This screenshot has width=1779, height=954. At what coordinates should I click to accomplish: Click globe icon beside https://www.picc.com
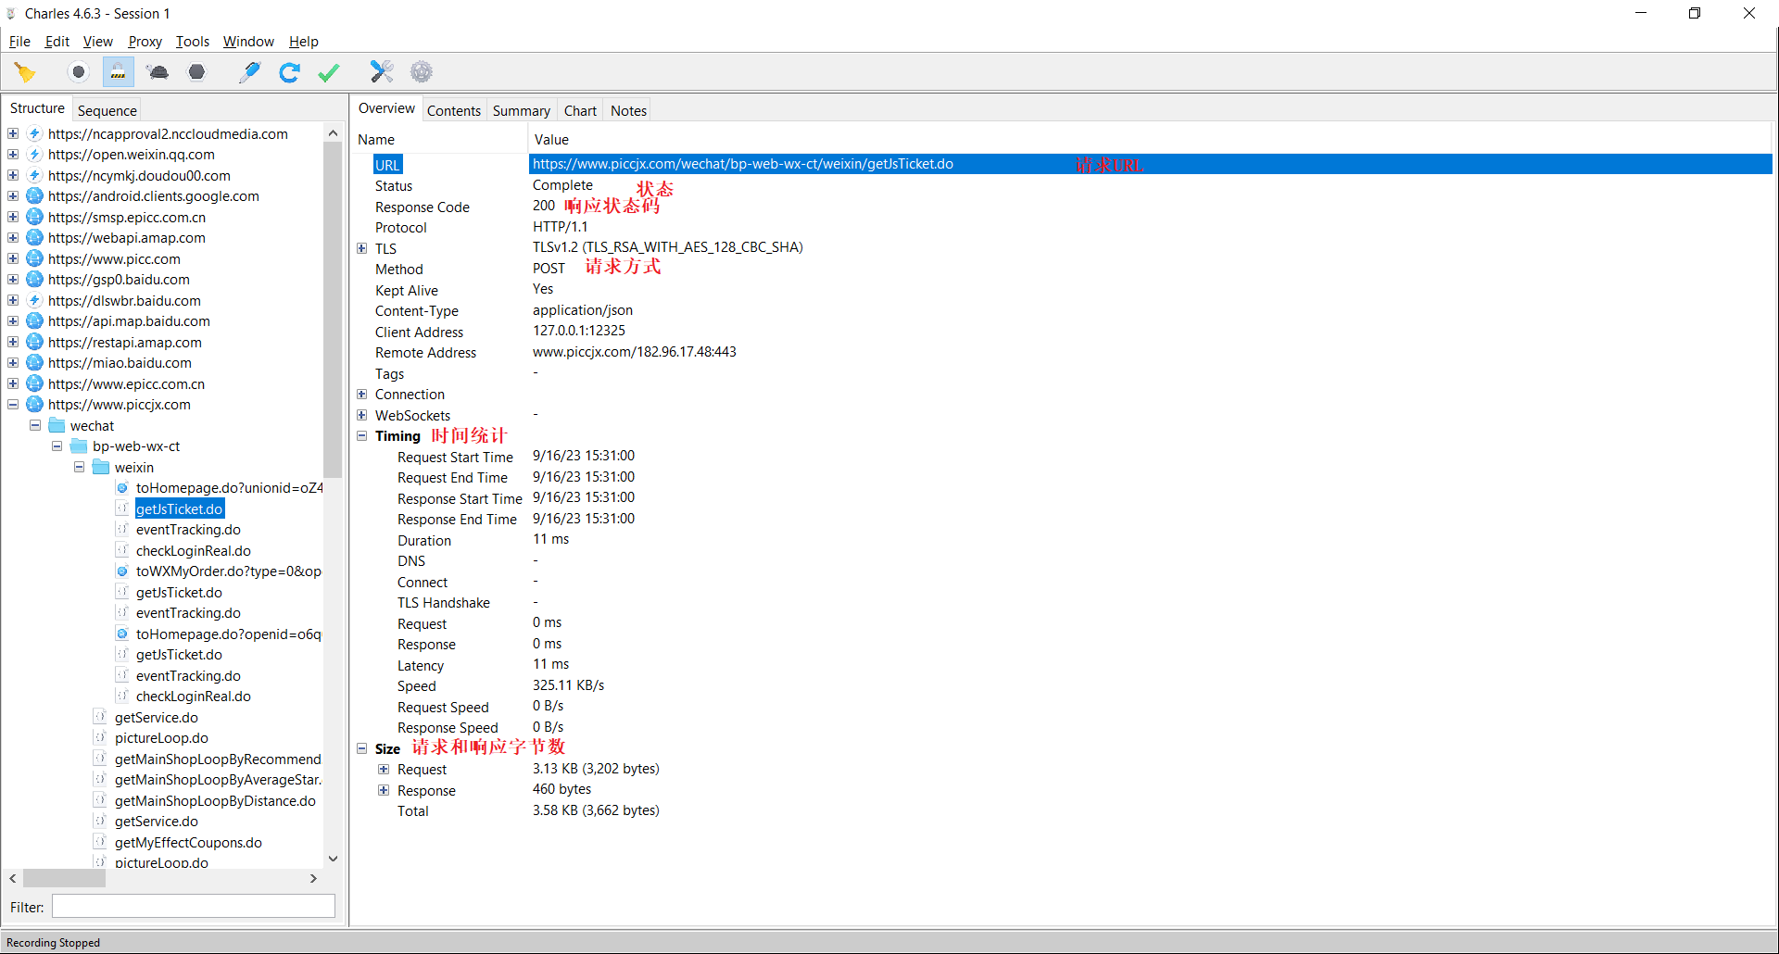pyautogui.click(x=35, y=258)
